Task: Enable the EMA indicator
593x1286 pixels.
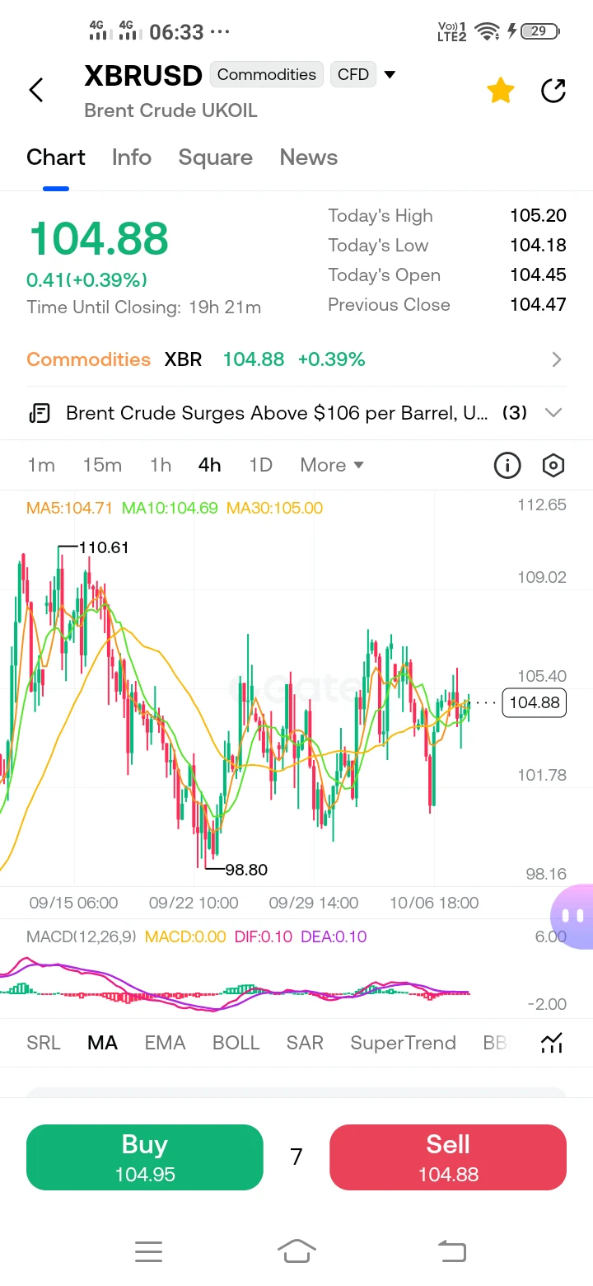Action: (x=165, y=1043)
